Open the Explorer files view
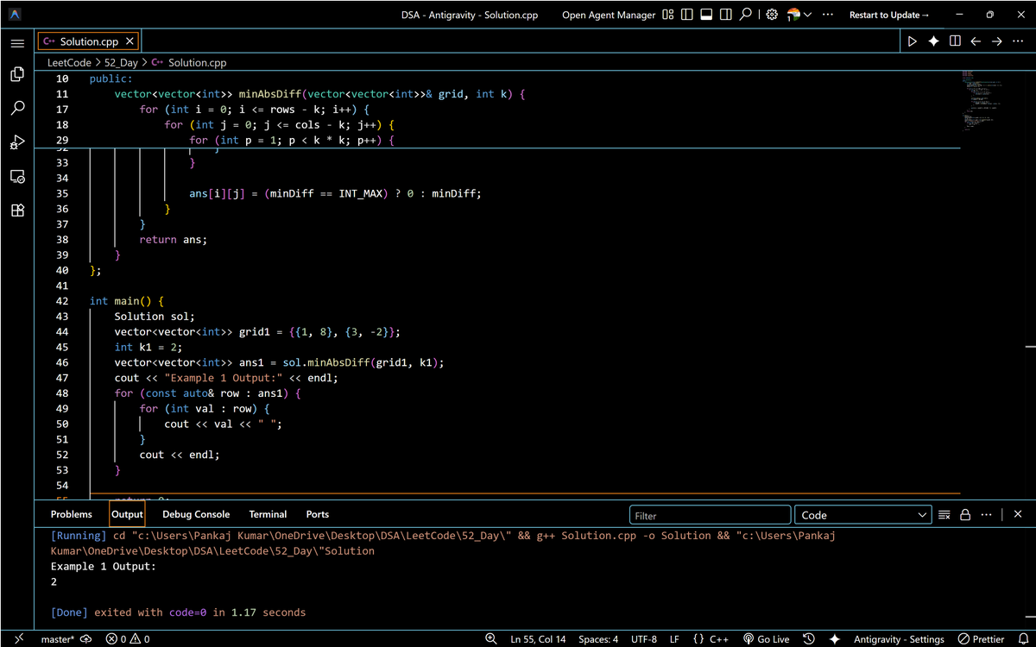The height and width of the screenshot is (647, 1036). tap(17, 75)
